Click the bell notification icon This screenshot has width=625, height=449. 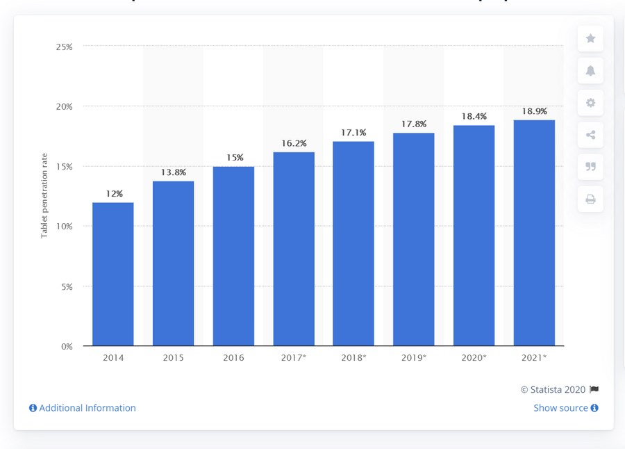click(x=590, y=71)
